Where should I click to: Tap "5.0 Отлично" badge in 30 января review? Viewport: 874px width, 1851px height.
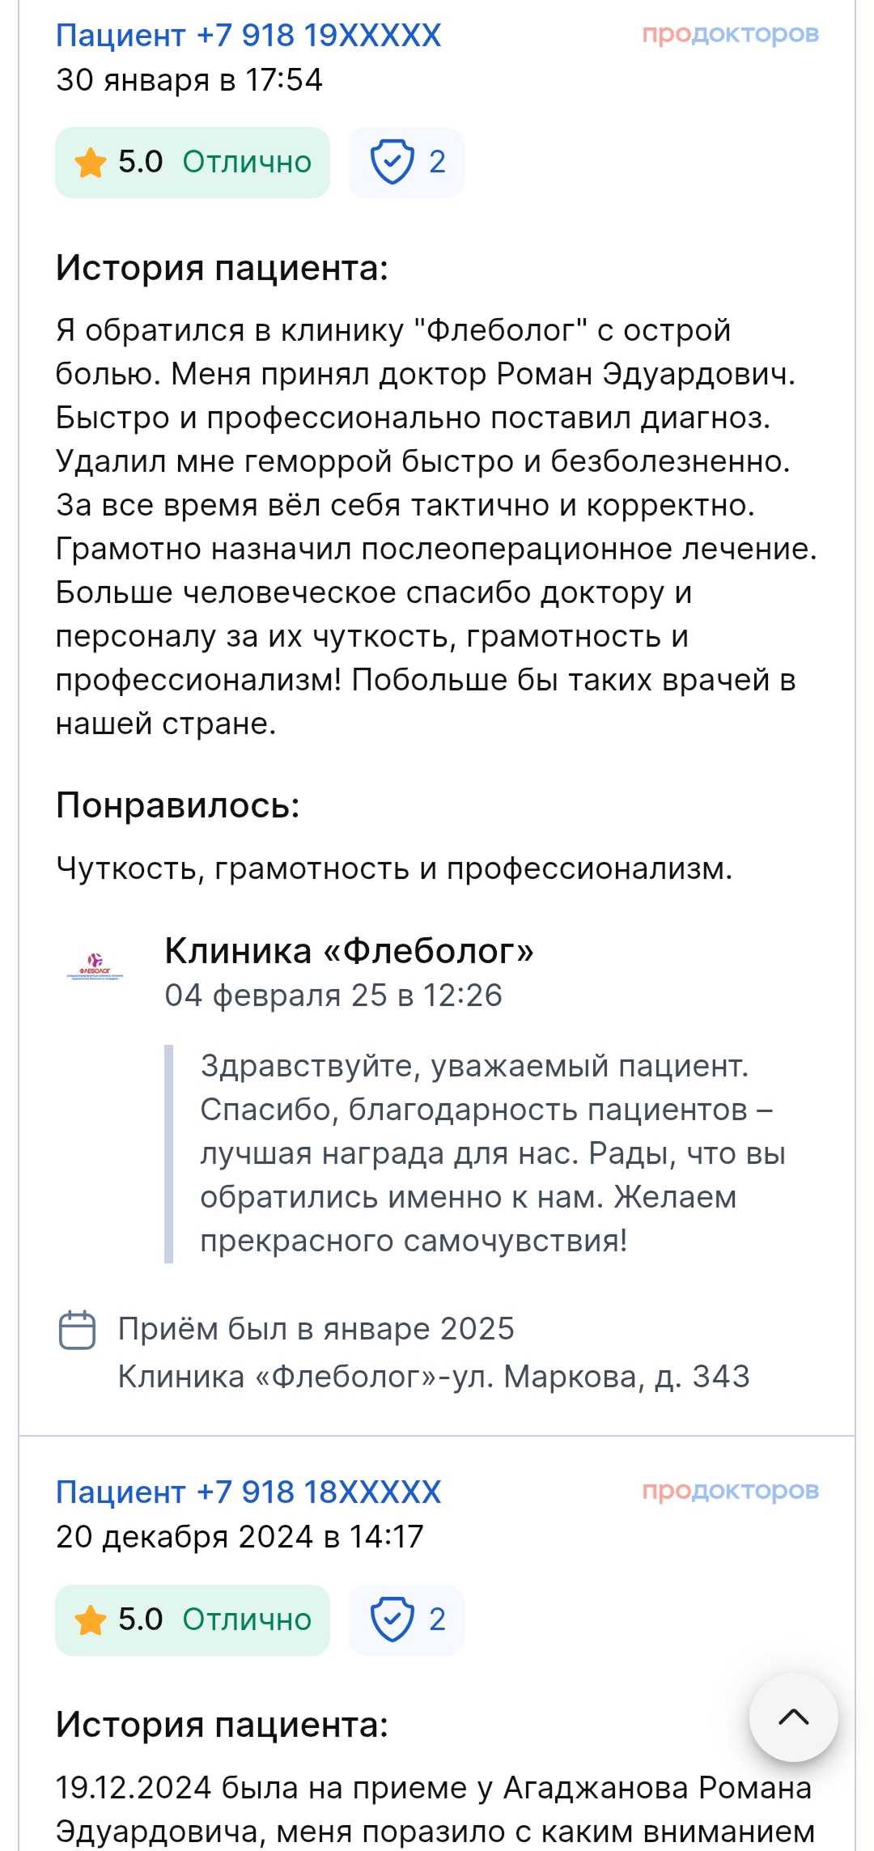tap(193, 163)
